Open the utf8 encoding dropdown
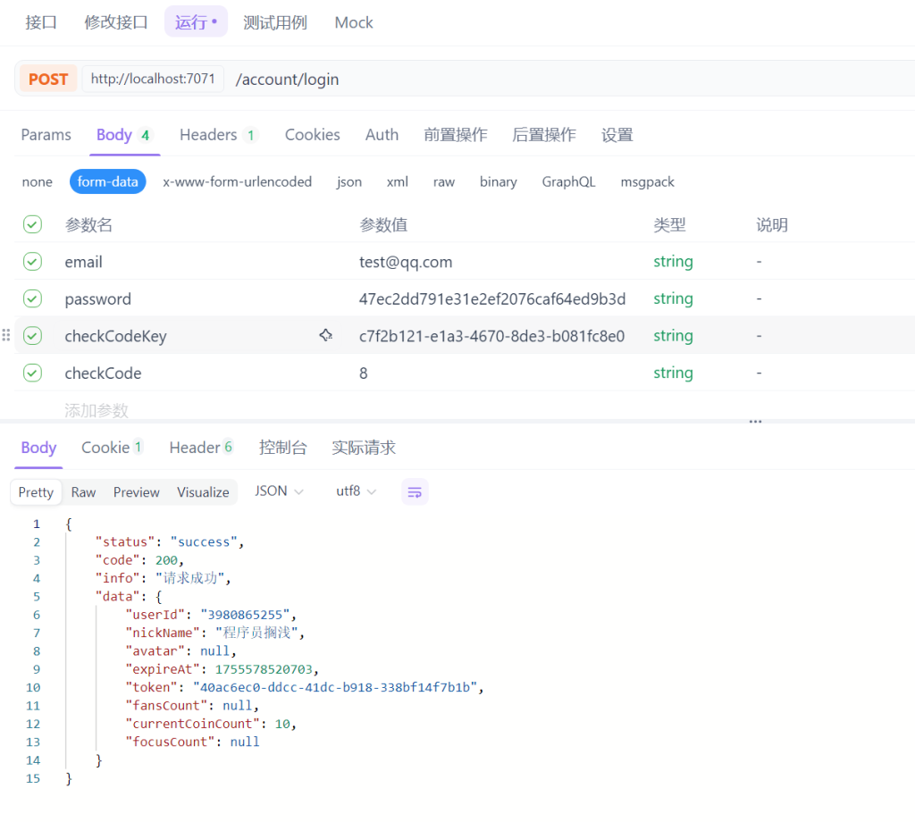Viewport: 915px width, 822px height. [356, 491]
